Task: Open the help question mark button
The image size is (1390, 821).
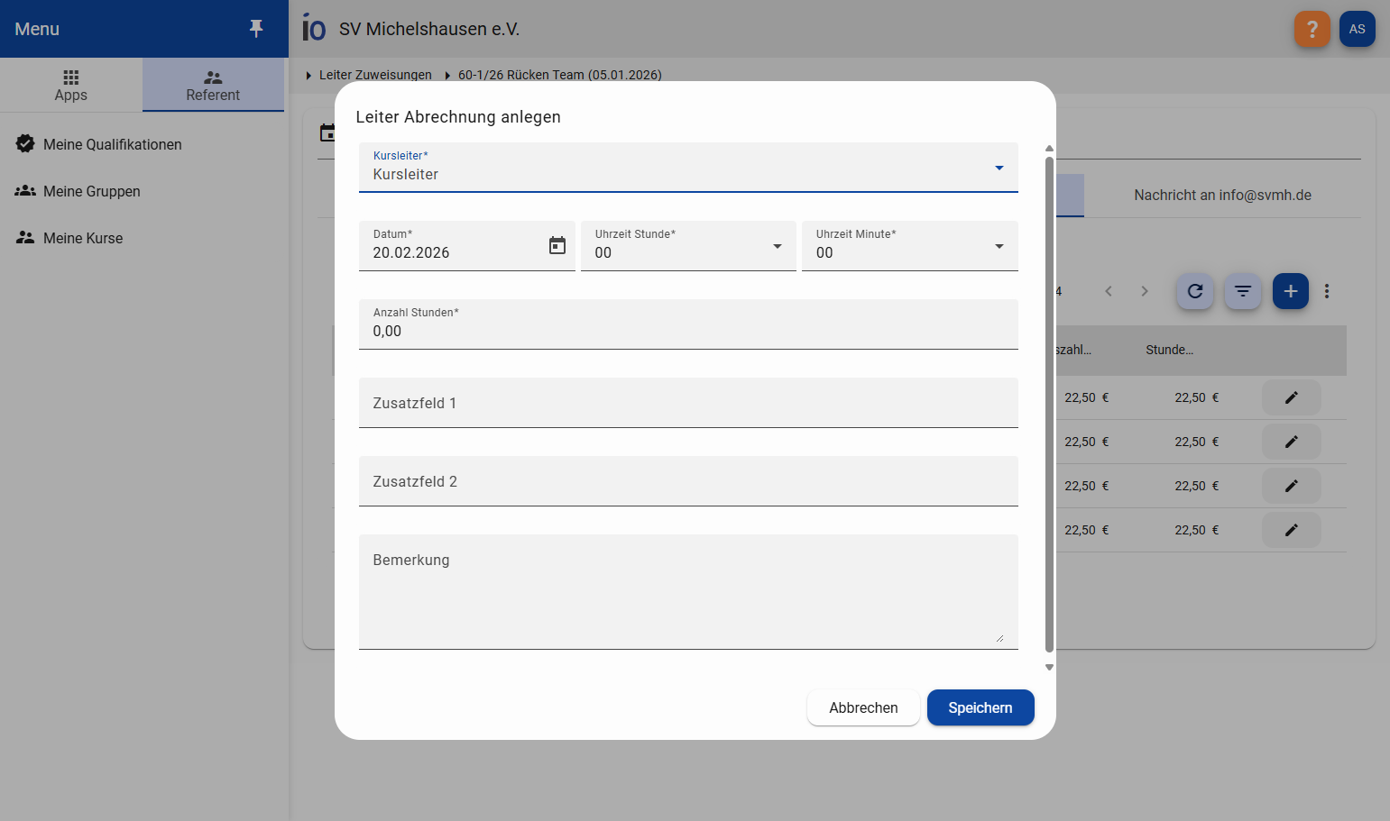Action: [x=1312, y=29]
